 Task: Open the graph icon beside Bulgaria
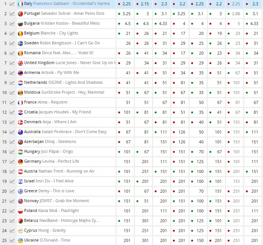point(12,24)
